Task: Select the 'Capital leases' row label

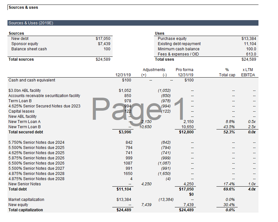Action: 21,111
